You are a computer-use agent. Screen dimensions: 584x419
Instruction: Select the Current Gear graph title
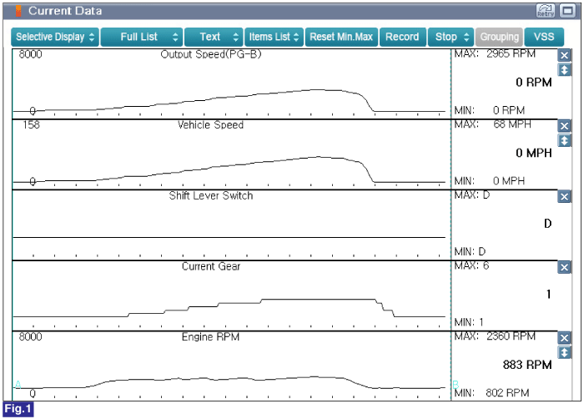click(x=211, y=266)
